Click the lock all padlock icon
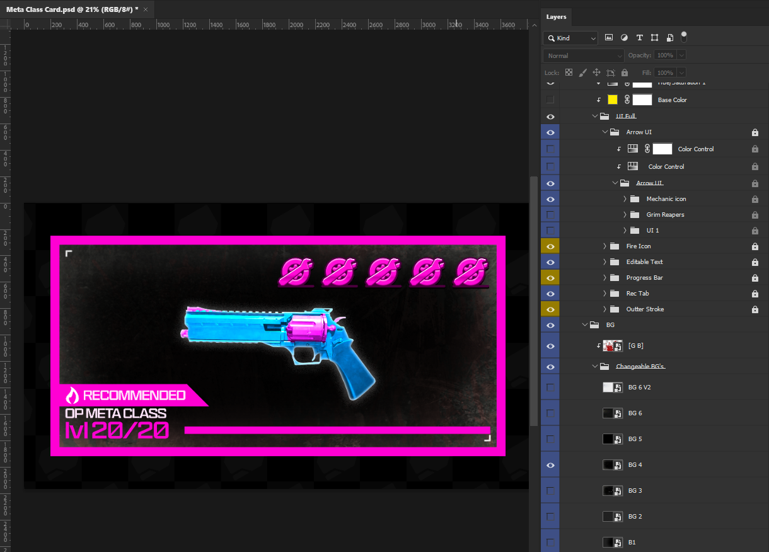This screenshot has height=552, width=769. 624,72
